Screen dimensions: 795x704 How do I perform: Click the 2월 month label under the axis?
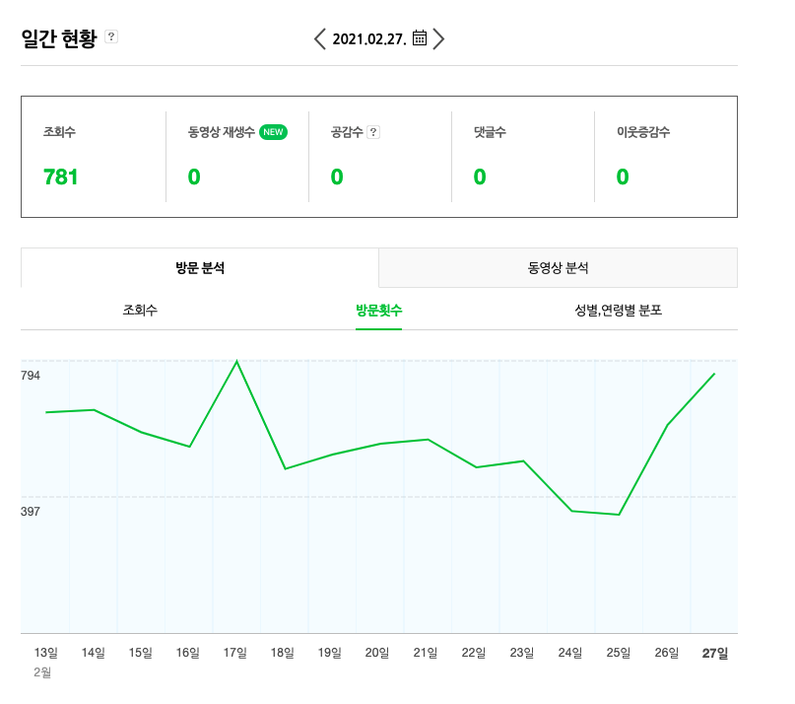pyautogui.click(x=42, y=672)
